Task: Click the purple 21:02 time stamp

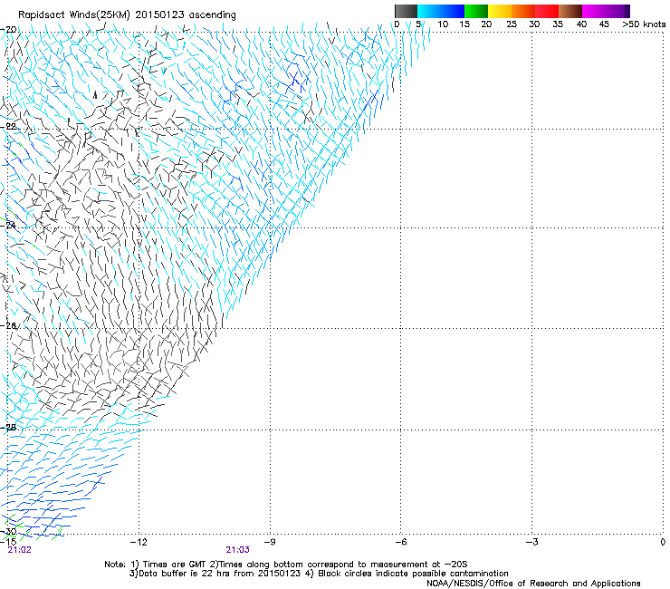Action: tap(20, 550)
